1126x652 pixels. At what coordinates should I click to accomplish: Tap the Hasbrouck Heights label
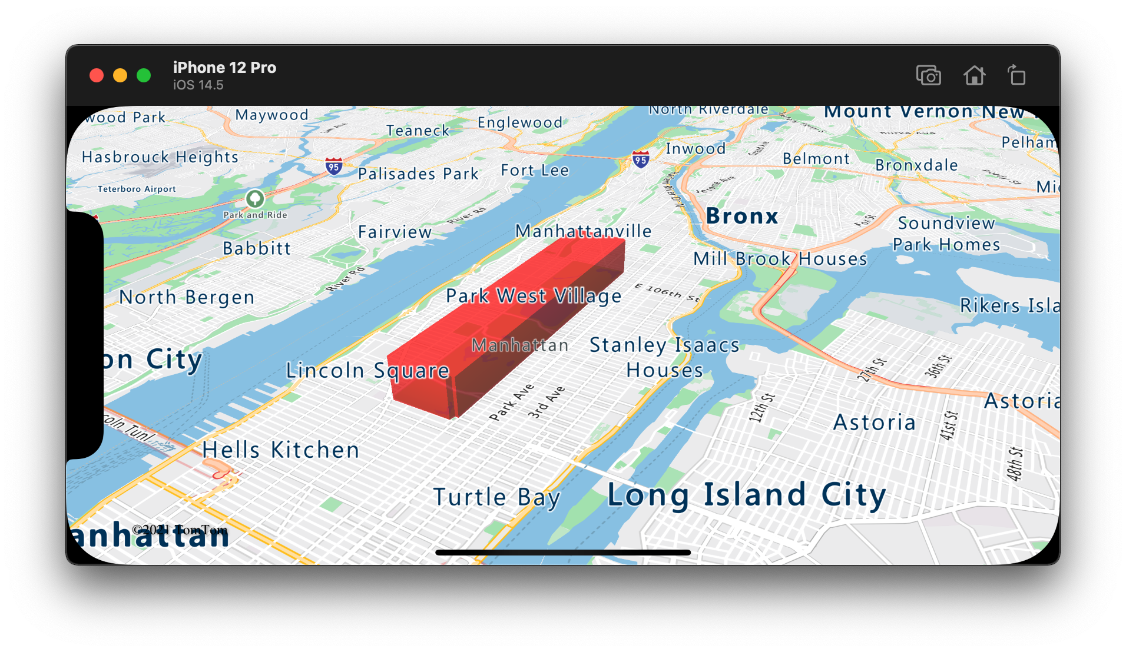[x=160, y=157]
